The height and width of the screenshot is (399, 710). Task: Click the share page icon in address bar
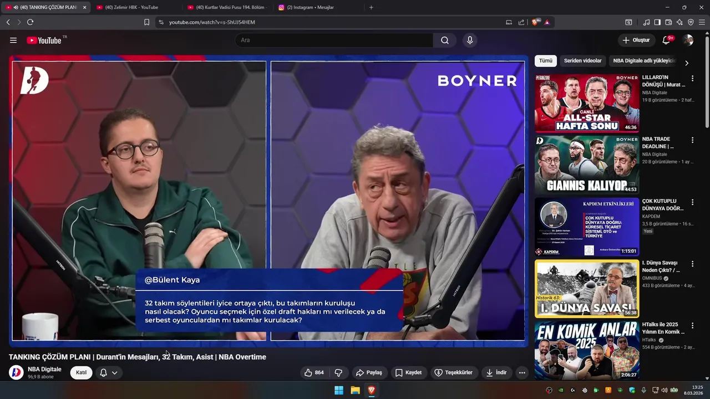[521, 22]
